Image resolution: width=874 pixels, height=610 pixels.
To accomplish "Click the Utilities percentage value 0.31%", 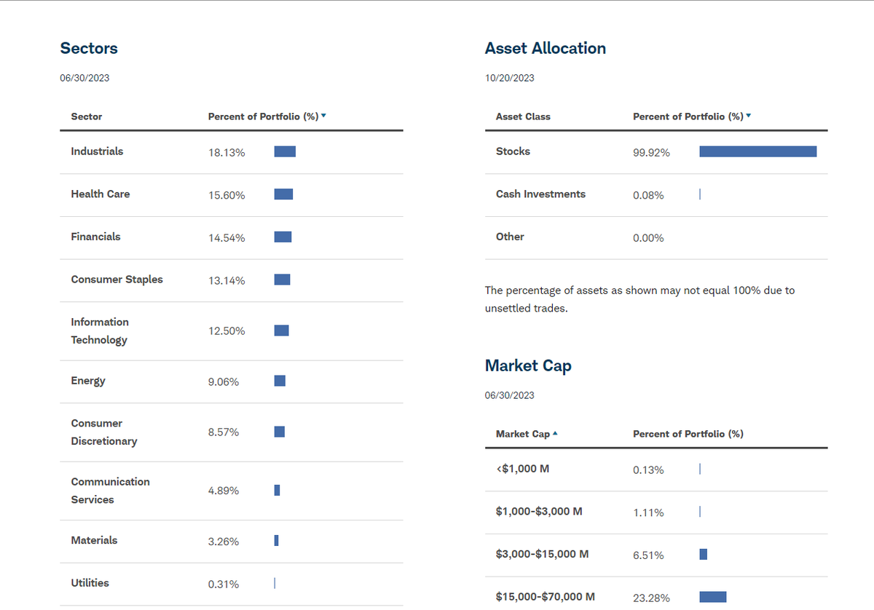I will [224, 583].
